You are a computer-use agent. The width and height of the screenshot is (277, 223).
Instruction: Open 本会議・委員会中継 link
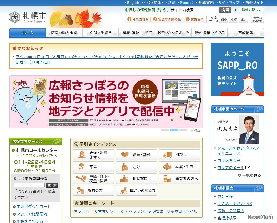pos(235,204)
